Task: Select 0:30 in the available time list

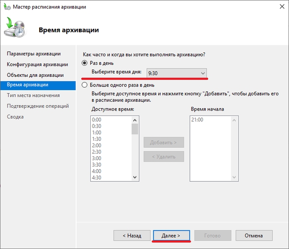Action: coord(96,126)
